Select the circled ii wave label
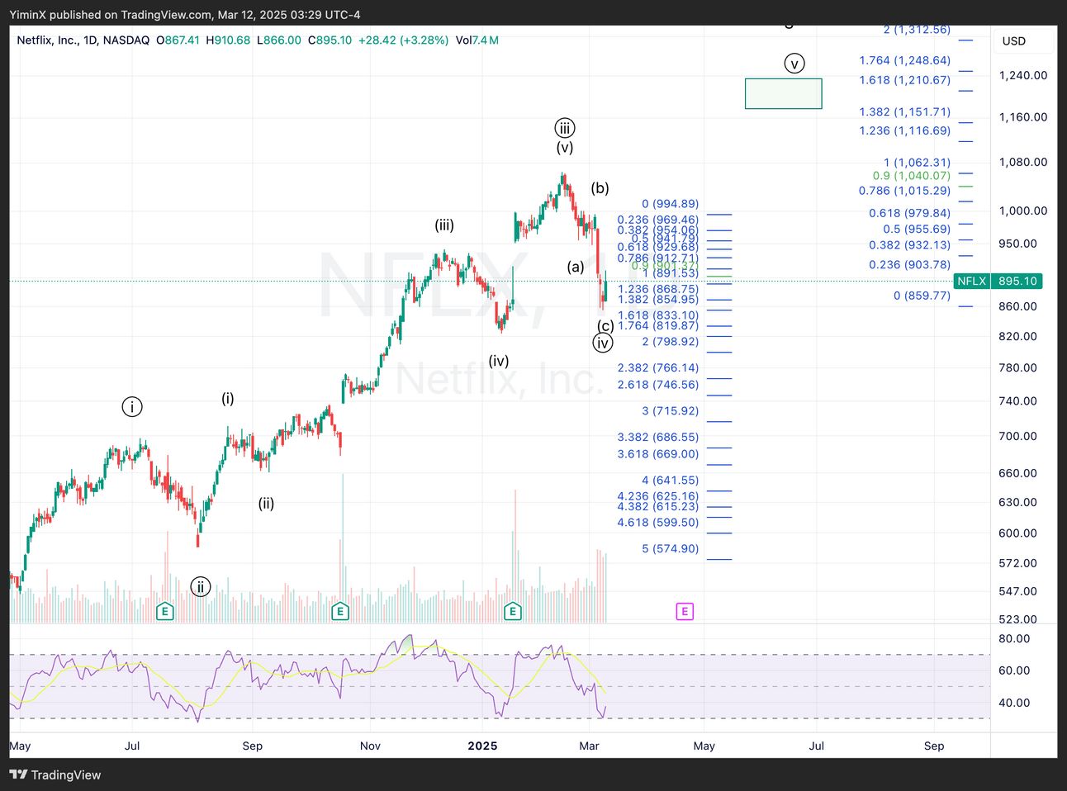This screenshot has height=791, width=1067. coord(200,586)
